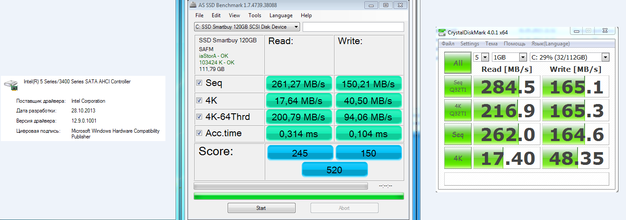Image resolution: width=626 pixels, height=220 pixels.
Task: Click the Start button in AS SSD Benchmark
Action: pos(261,208)
